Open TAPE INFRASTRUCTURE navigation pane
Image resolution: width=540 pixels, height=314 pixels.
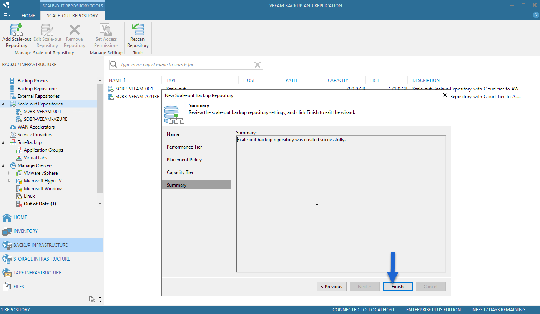coord(52,273)
